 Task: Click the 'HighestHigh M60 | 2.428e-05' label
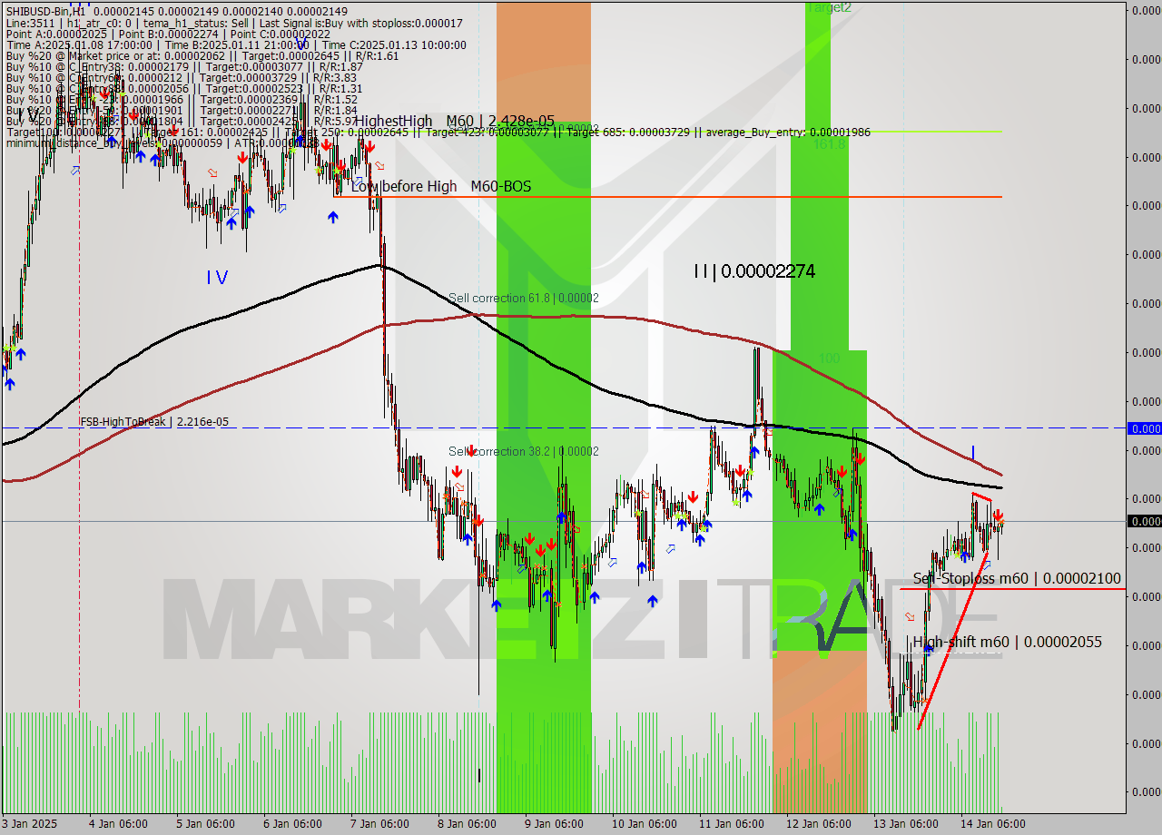pos(455,121)
